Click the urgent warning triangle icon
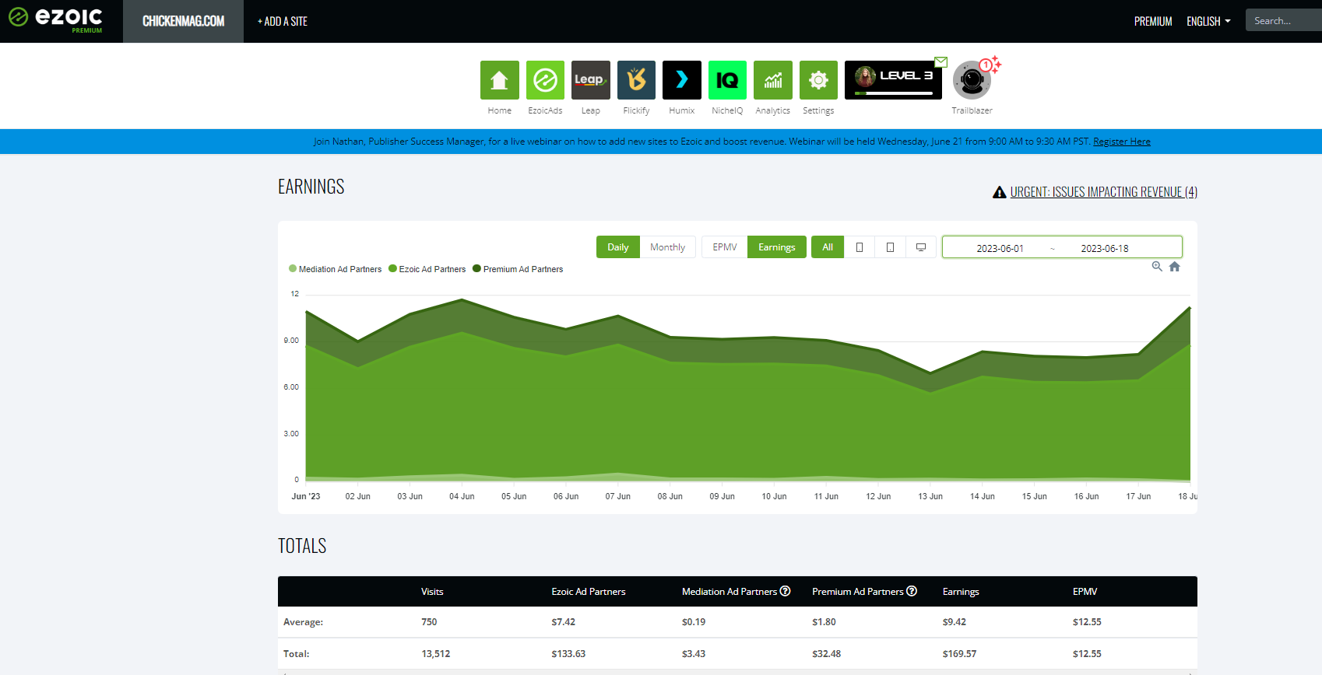The image size is (1322, 675). [x=1000, y=192]
